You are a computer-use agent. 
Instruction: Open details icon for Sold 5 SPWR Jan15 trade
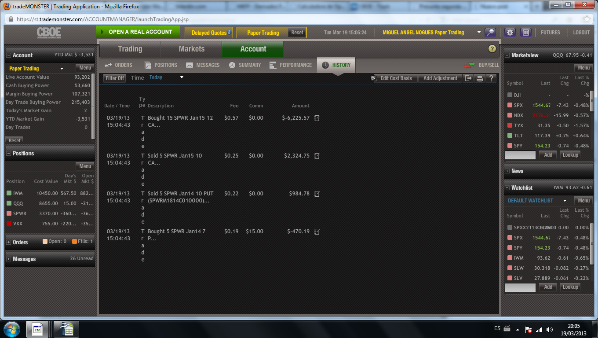click(317, 156)
